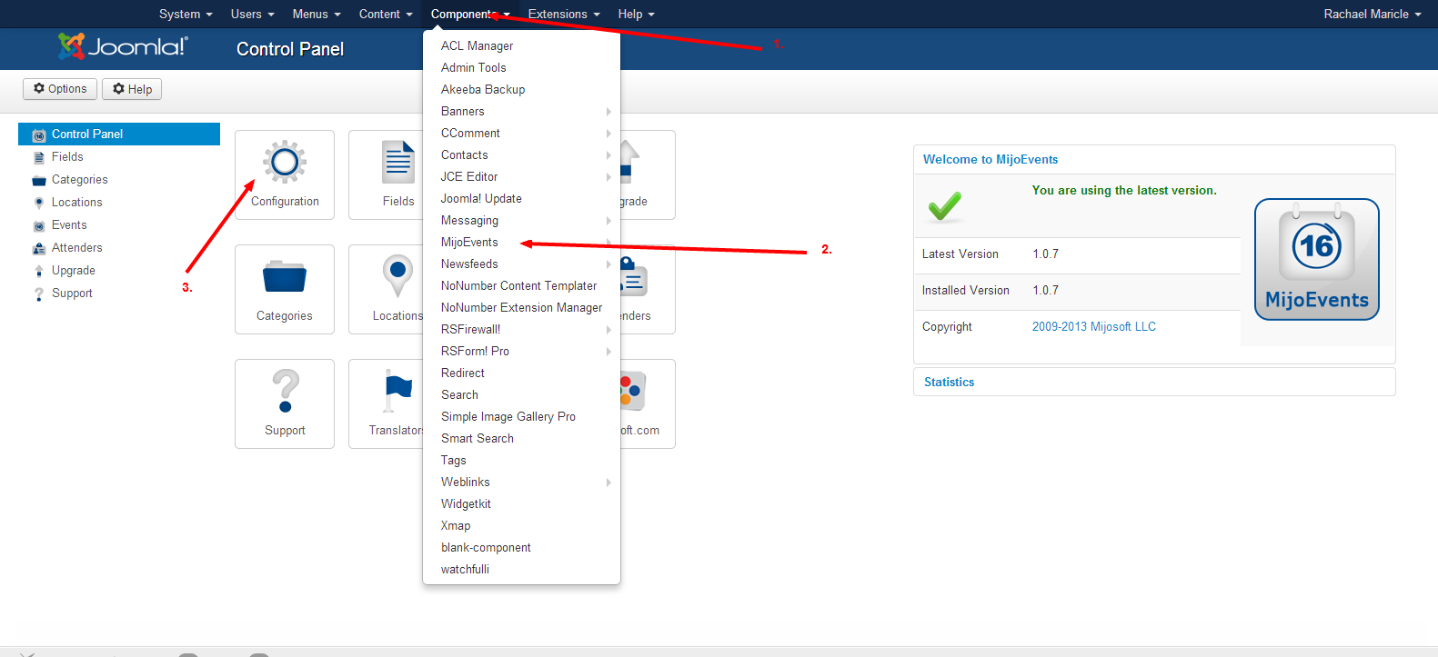Close the Components dropdown menu

pos(470,15)
